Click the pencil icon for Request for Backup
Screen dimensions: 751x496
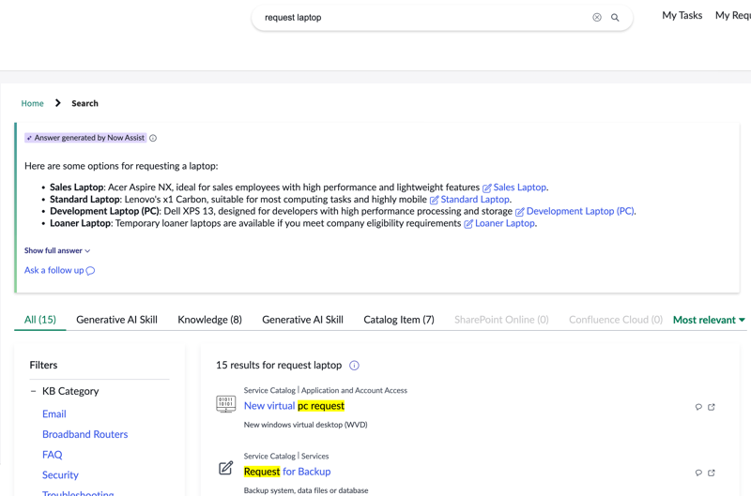click(x=225, y=468)
